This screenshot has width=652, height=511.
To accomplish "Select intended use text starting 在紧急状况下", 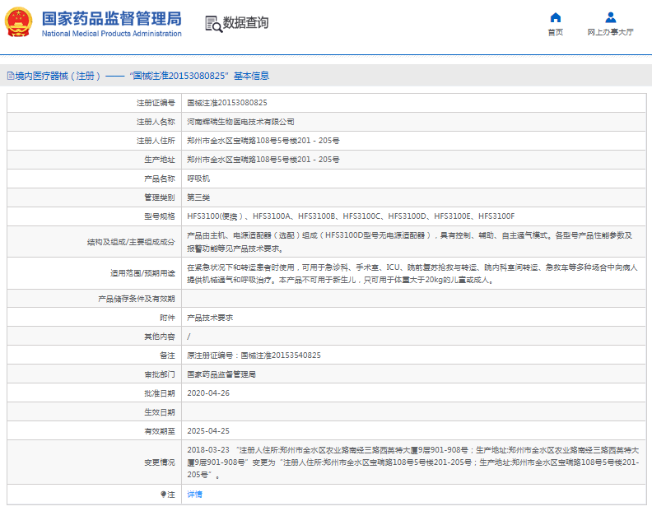I will pos(412,273).
